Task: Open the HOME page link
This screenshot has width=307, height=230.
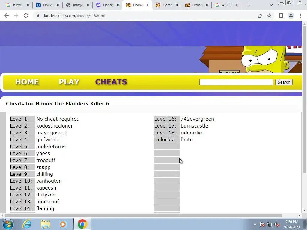Action: 27,82
